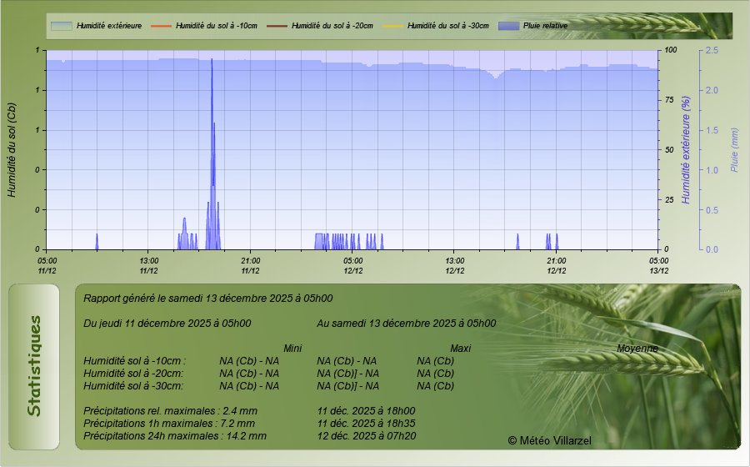
Task: Click the tallest rain peak in the chart
Action: 212,63
